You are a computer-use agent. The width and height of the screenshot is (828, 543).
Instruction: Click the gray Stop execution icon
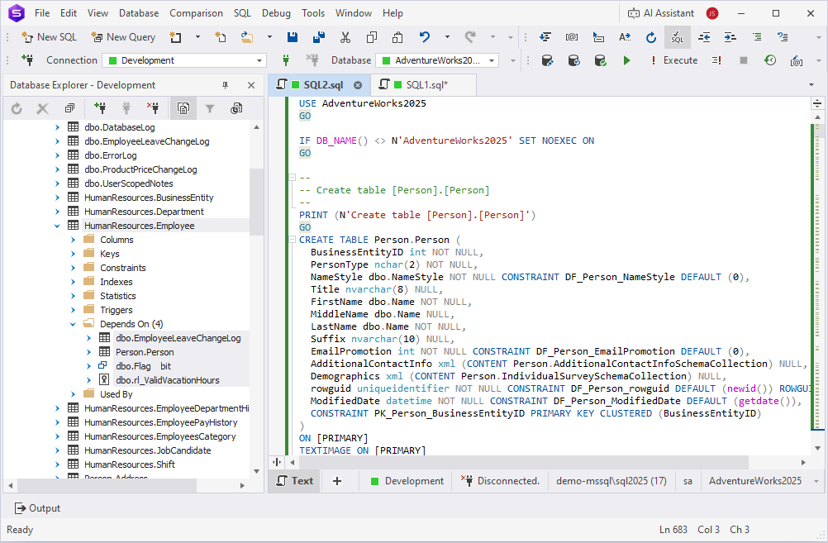744,60
